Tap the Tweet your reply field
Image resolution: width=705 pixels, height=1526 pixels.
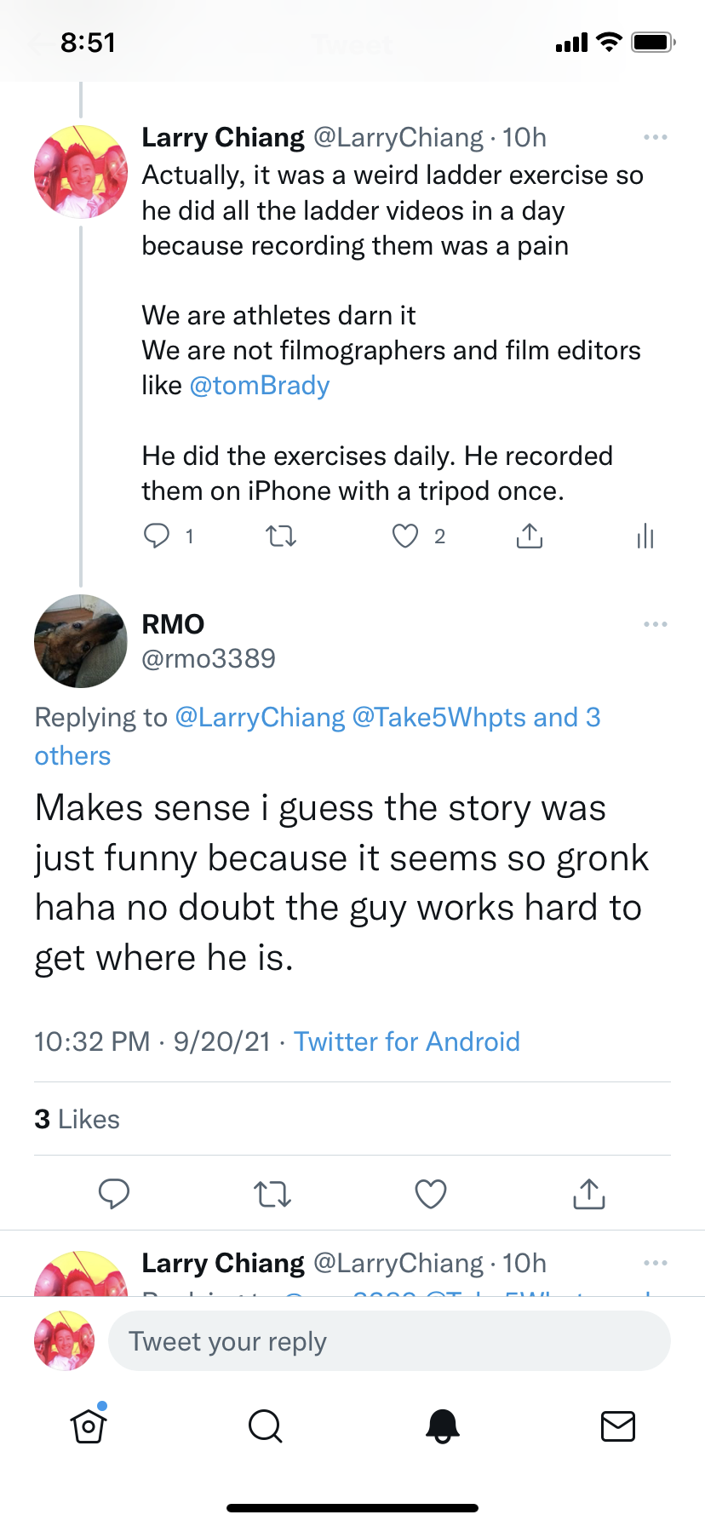click(389, 1341)
